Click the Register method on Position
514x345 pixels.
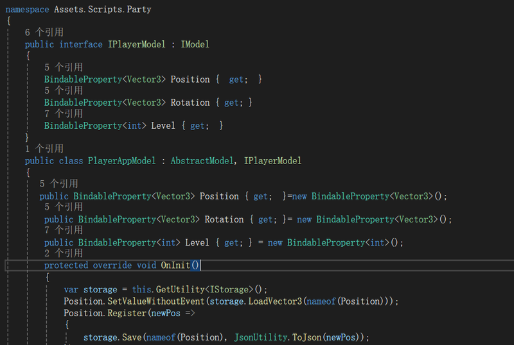click(x=127, y=313)
